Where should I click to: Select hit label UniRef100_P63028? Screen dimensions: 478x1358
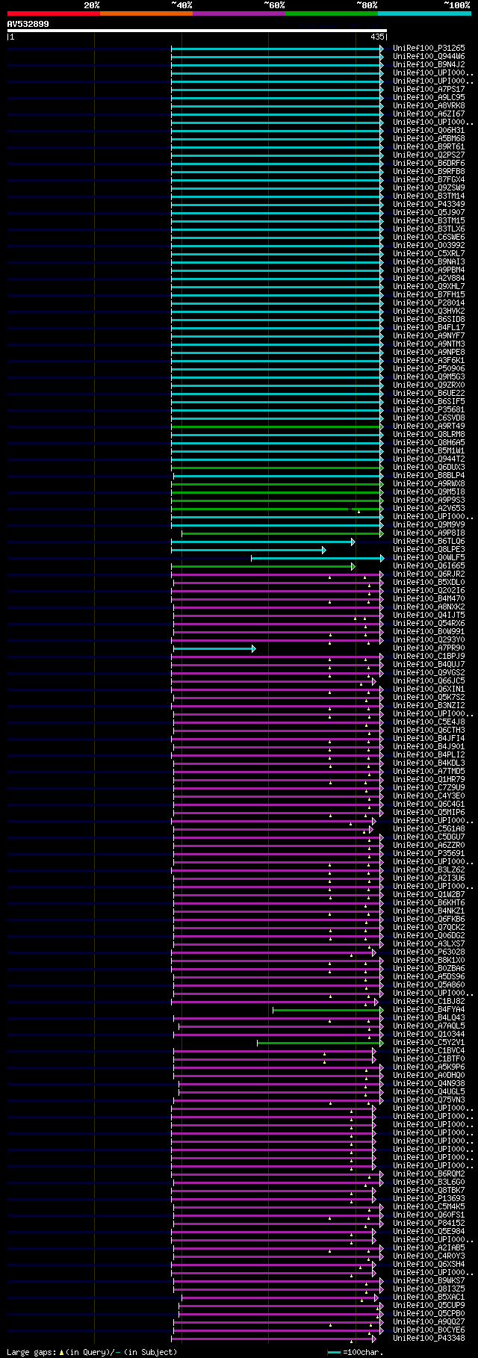point(429,952)
